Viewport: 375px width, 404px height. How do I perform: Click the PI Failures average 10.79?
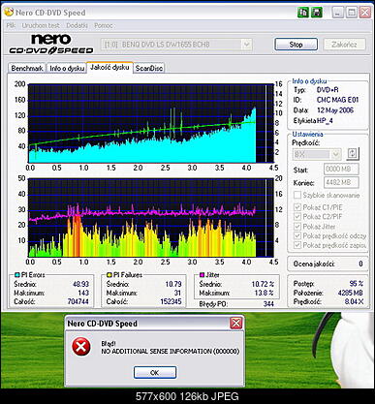pyautogui.click(x=173, y=284)
